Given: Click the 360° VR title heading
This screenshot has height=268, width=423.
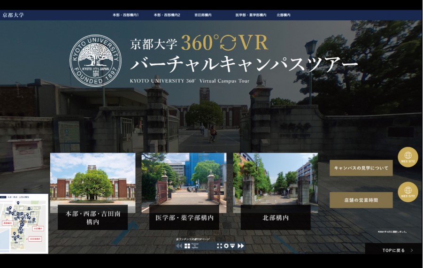Looking at the screenshot, I should [x=224, y=43].
